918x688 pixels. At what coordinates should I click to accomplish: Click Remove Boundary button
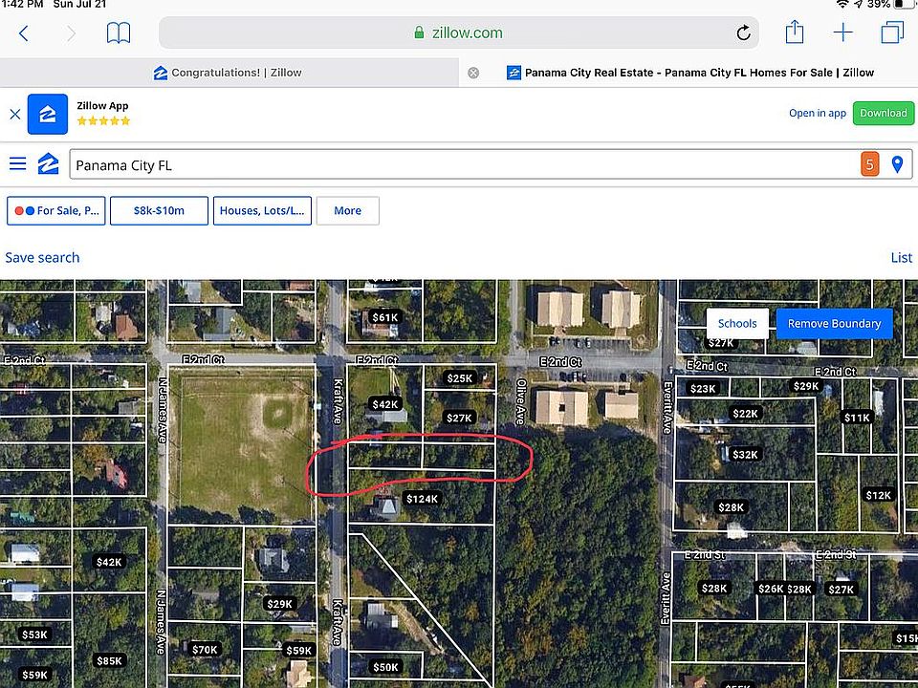tap(834, 324)
